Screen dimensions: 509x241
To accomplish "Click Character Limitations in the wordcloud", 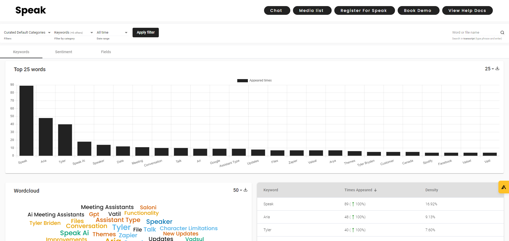I will coord(188,228).
